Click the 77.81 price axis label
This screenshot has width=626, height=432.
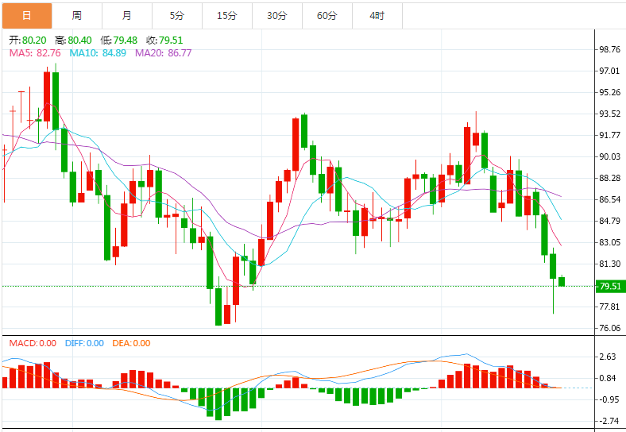tap(609, 307)
